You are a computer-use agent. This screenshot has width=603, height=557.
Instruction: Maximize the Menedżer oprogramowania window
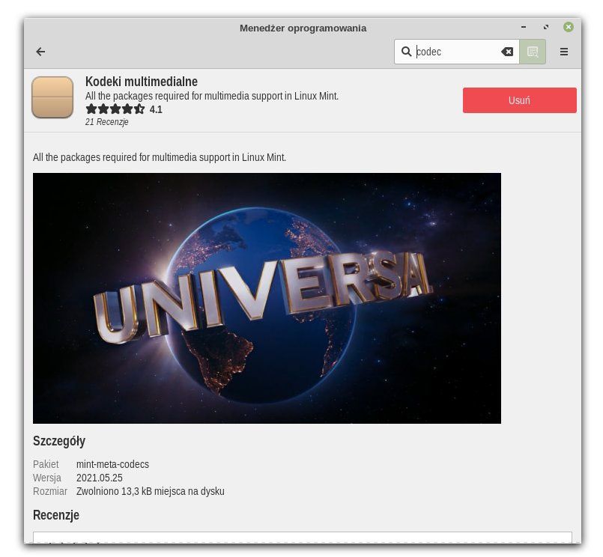coord(546,27)
